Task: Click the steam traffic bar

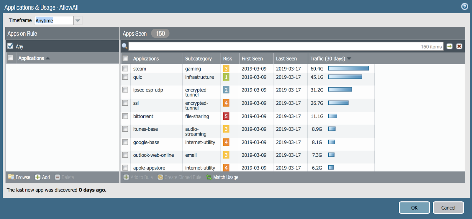Action: pyautogui.click(x=348, y=68)
